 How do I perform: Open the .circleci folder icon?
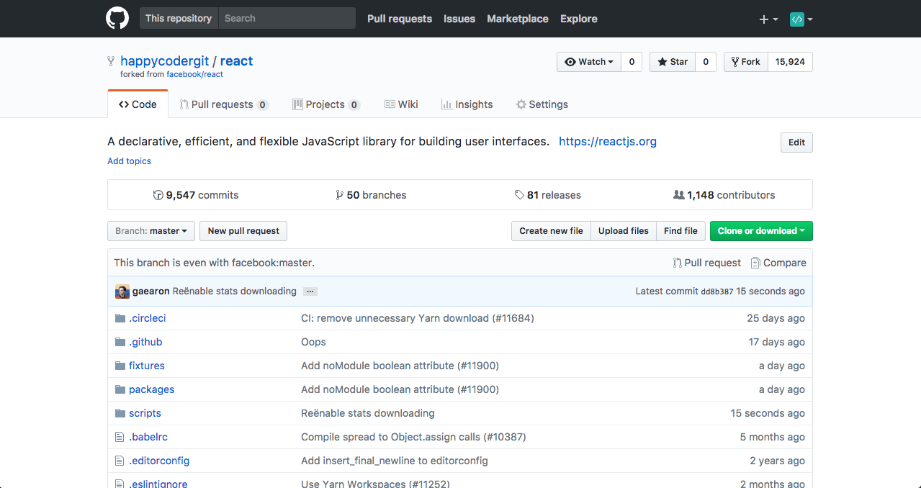120,317
